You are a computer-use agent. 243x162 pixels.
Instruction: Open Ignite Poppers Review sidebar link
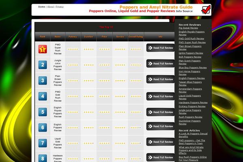pos(191,53)
